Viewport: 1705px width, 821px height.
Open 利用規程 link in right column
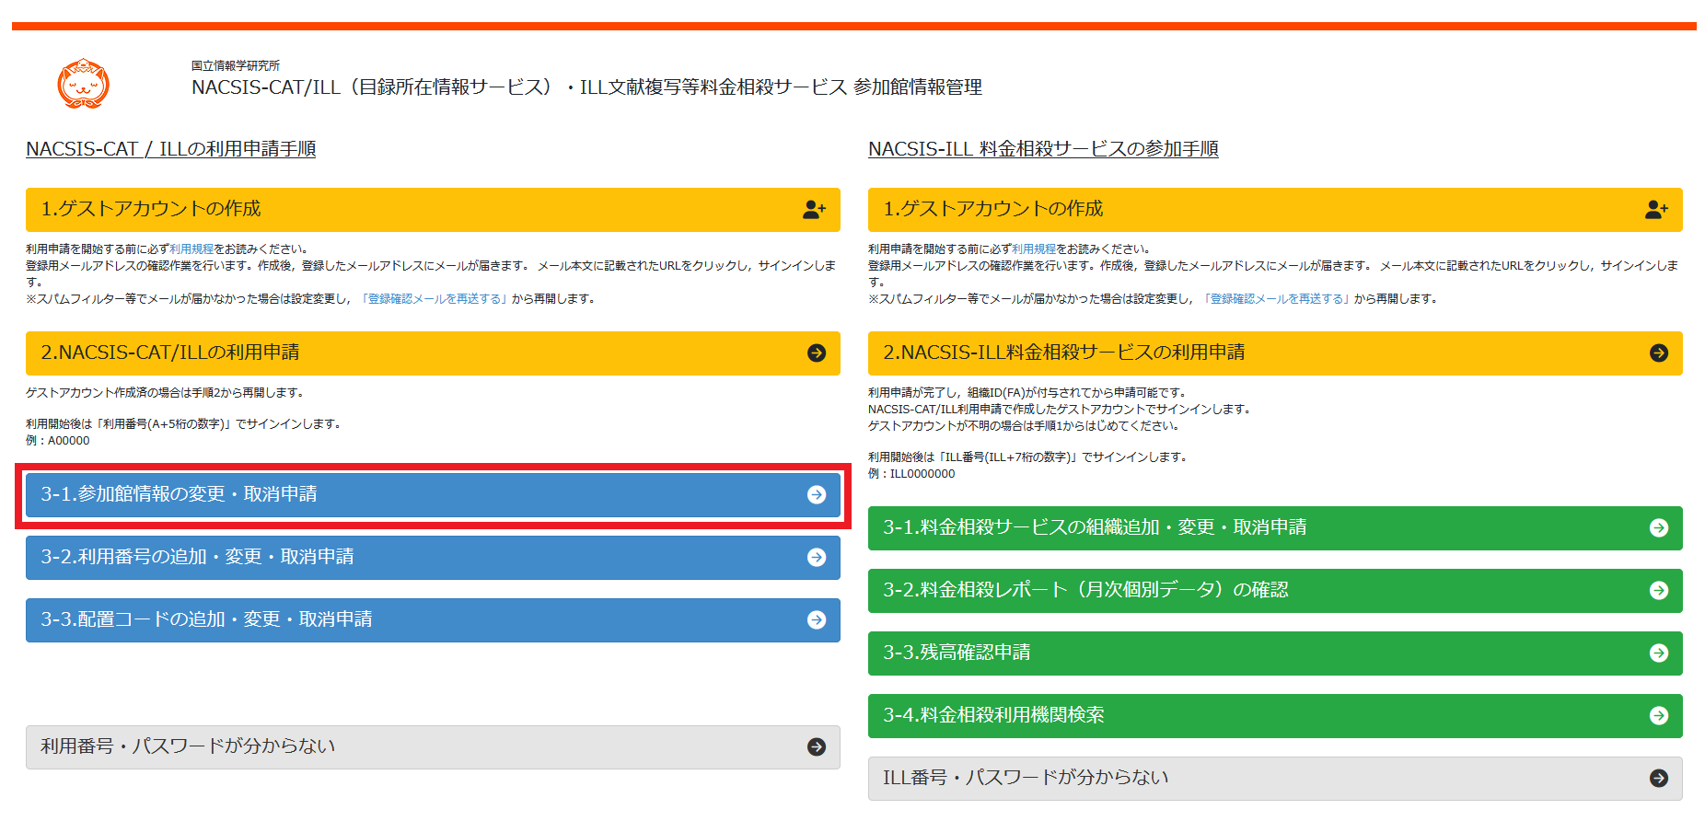(1034, 249)
